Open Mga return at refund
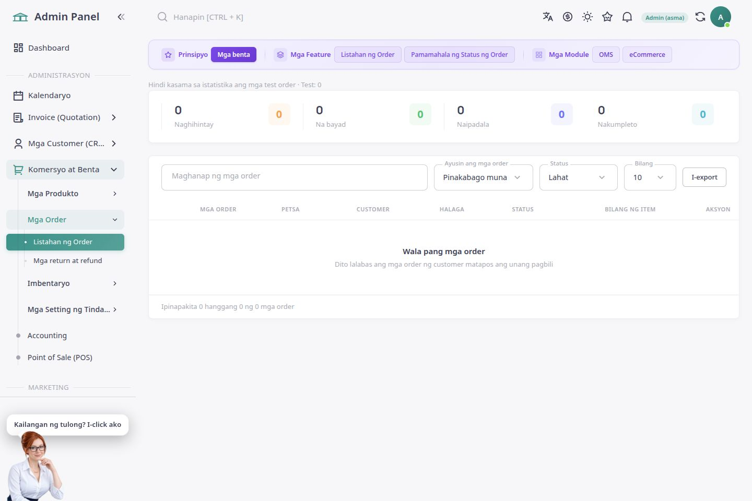The height and width of the screenshot is (501, 752). click(x=68, y=261)
